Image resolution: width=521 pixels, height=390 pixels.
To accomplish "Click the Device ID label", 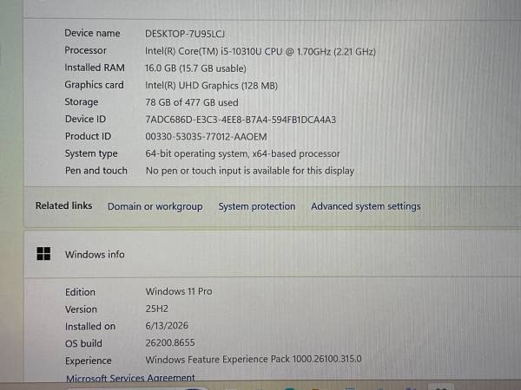I will point(85,119).
